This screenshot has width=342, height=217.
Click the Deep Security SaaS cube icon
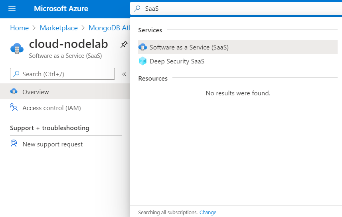pos(142,61)
